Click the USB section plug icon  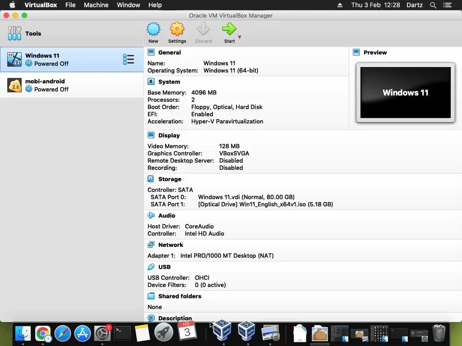coord(151,267)
